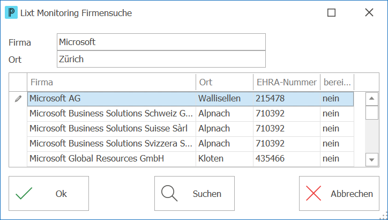388x220 pixels.
Task: Sort by the EHRA-Nummer column header
Action: (287, 82)
